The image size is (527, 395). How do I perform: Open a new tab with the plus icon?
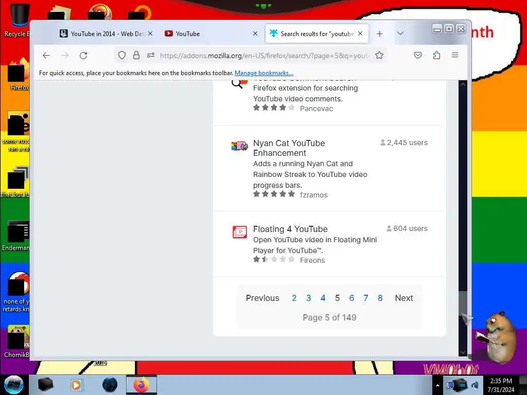click(x=379, y=33)
